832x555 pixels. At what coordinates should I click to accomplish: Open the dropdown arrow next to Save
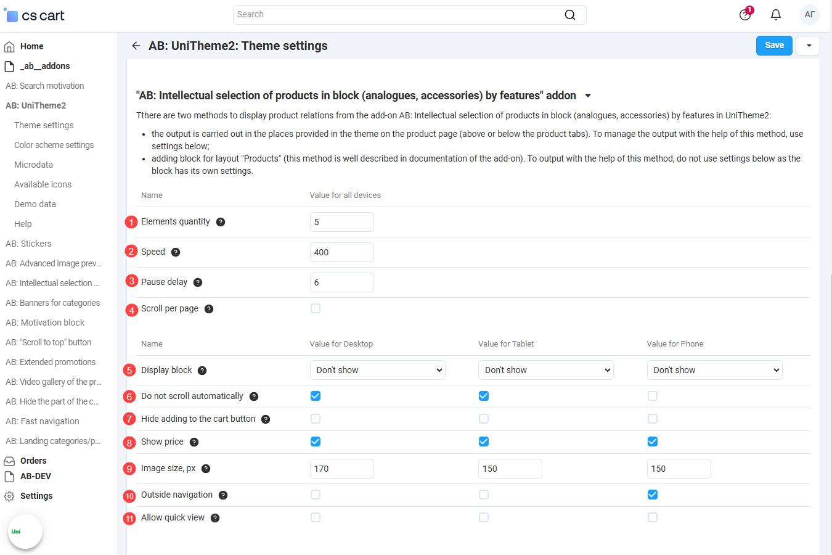coord(808,46)
